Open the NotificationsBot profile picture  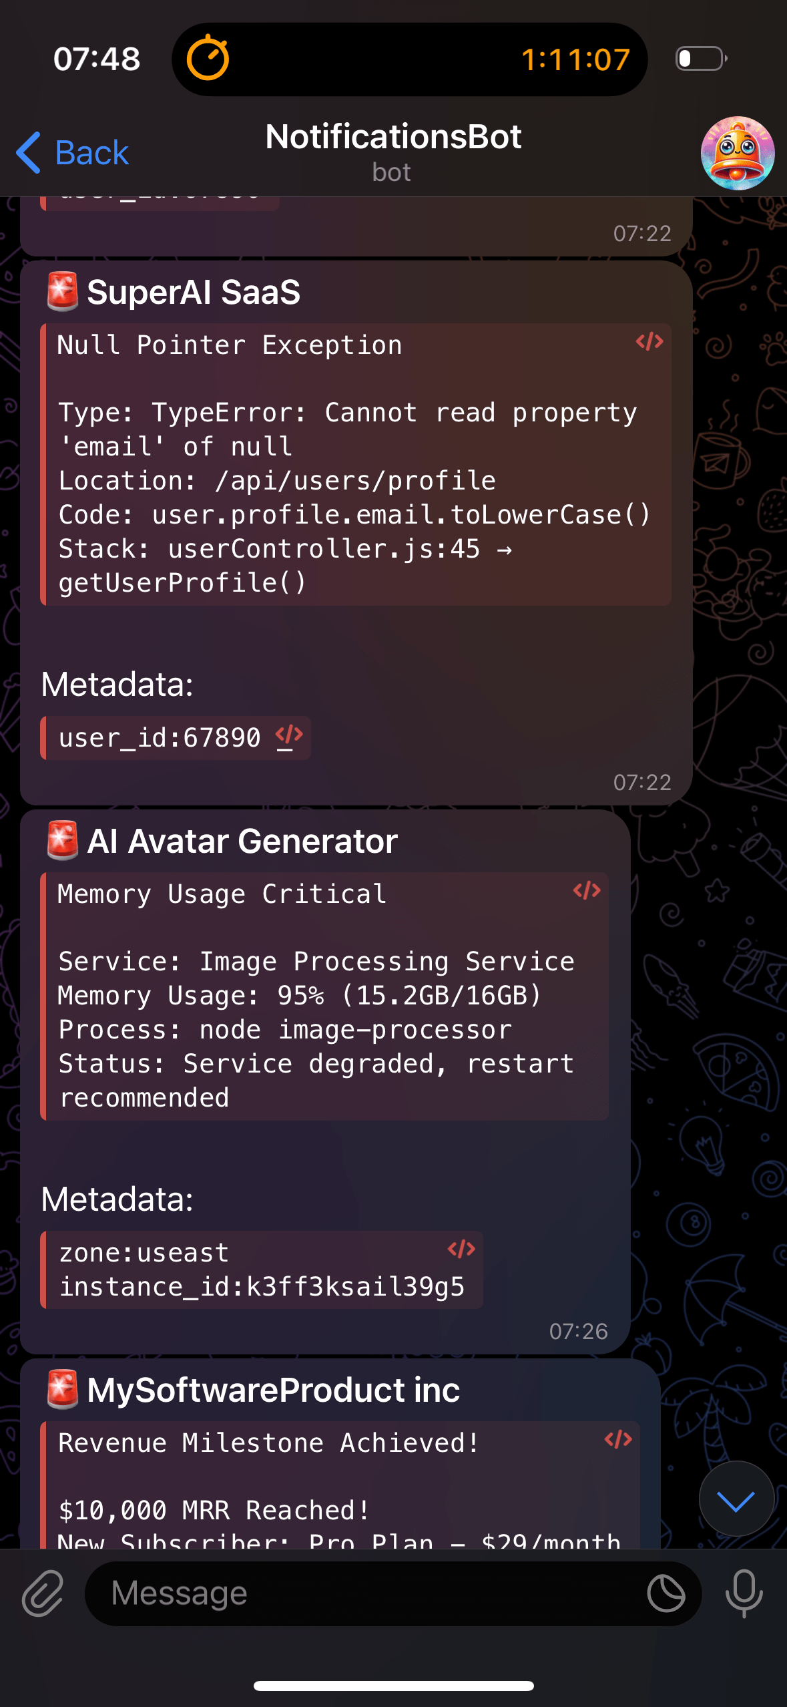tap(738, 154)
